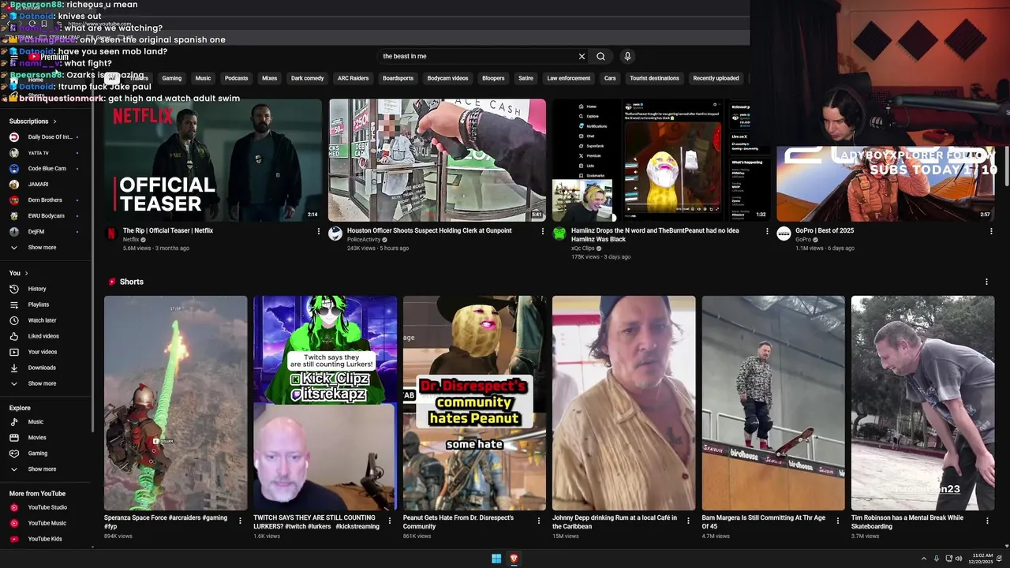This screenshot has height=568, width=1010.
Task: Open the xQc Clips channel link
Action: coord(583,248)
